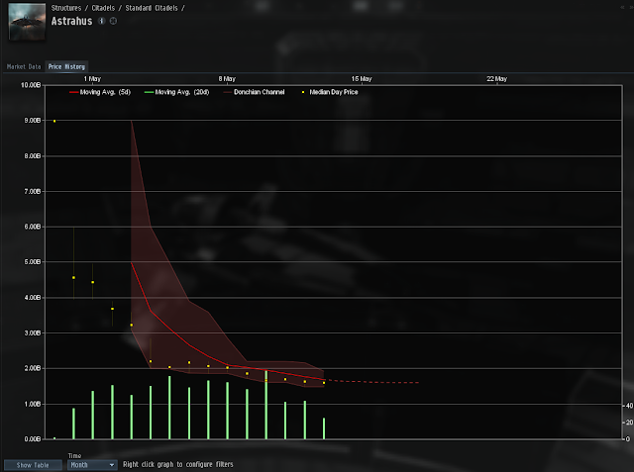Viewport: 634px width, 472px height.
Task: Click the Show Table button
Action: point(33,465)
